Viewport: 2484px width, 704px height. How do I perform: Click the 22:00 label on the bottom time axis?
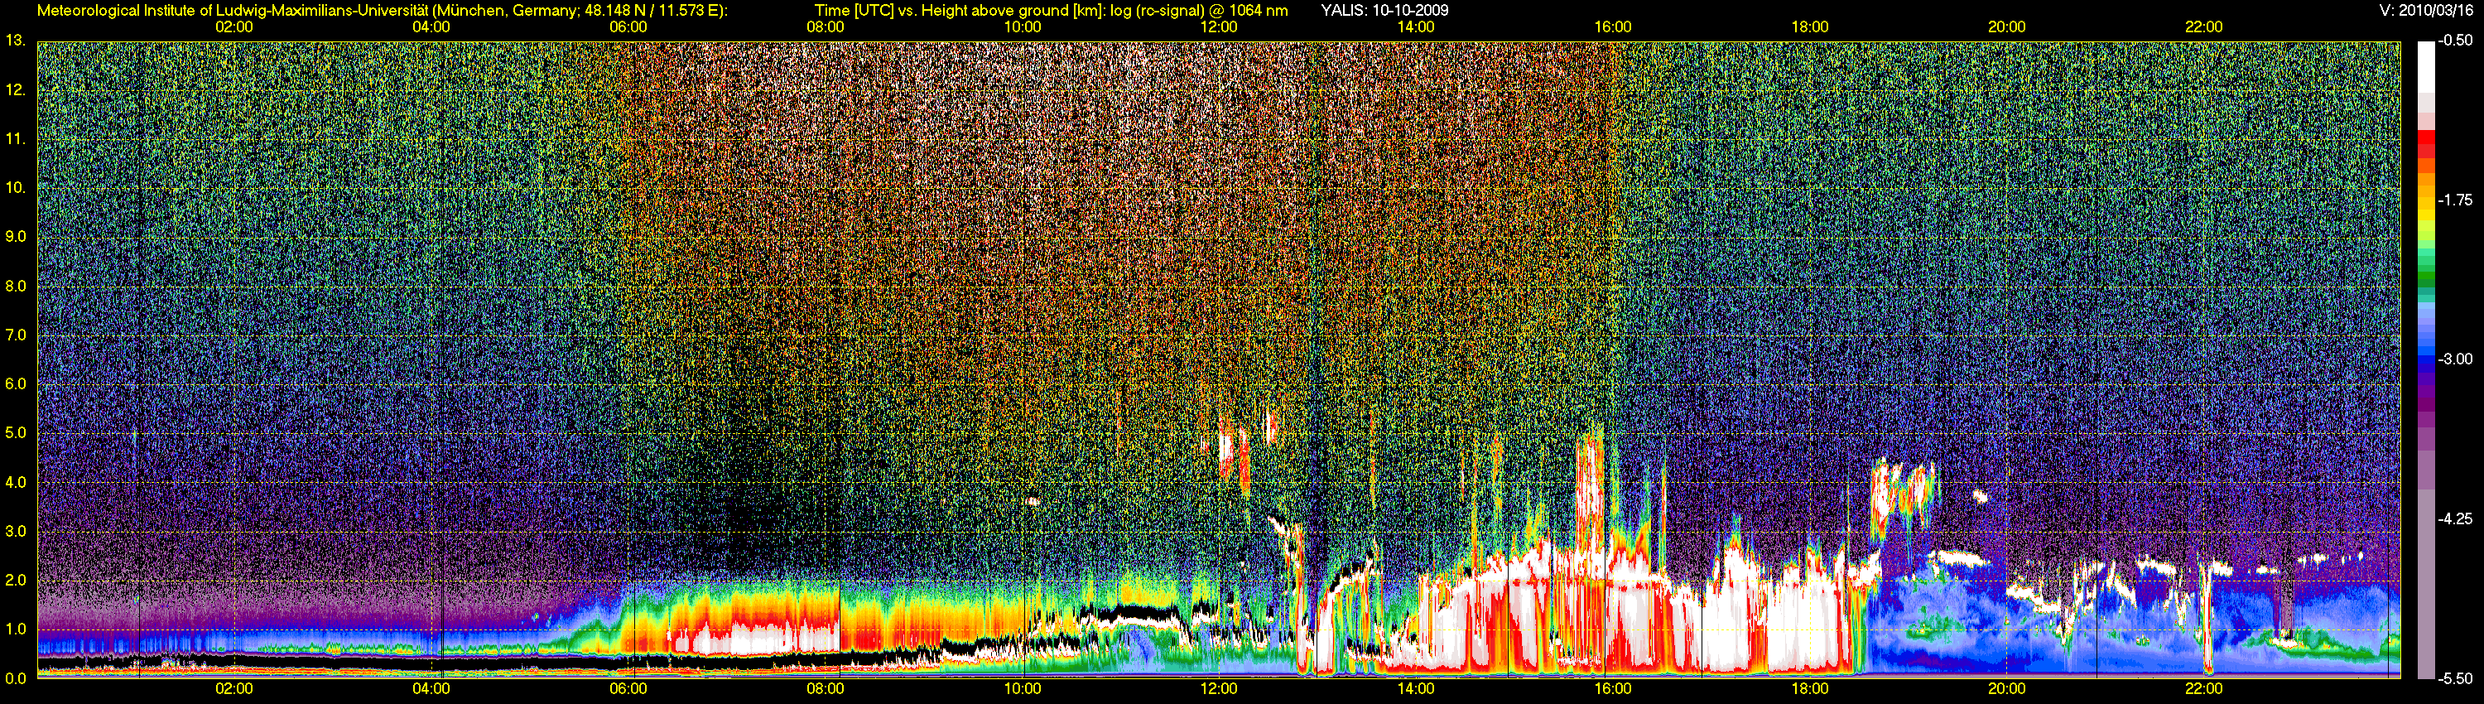click(2203, 690)
